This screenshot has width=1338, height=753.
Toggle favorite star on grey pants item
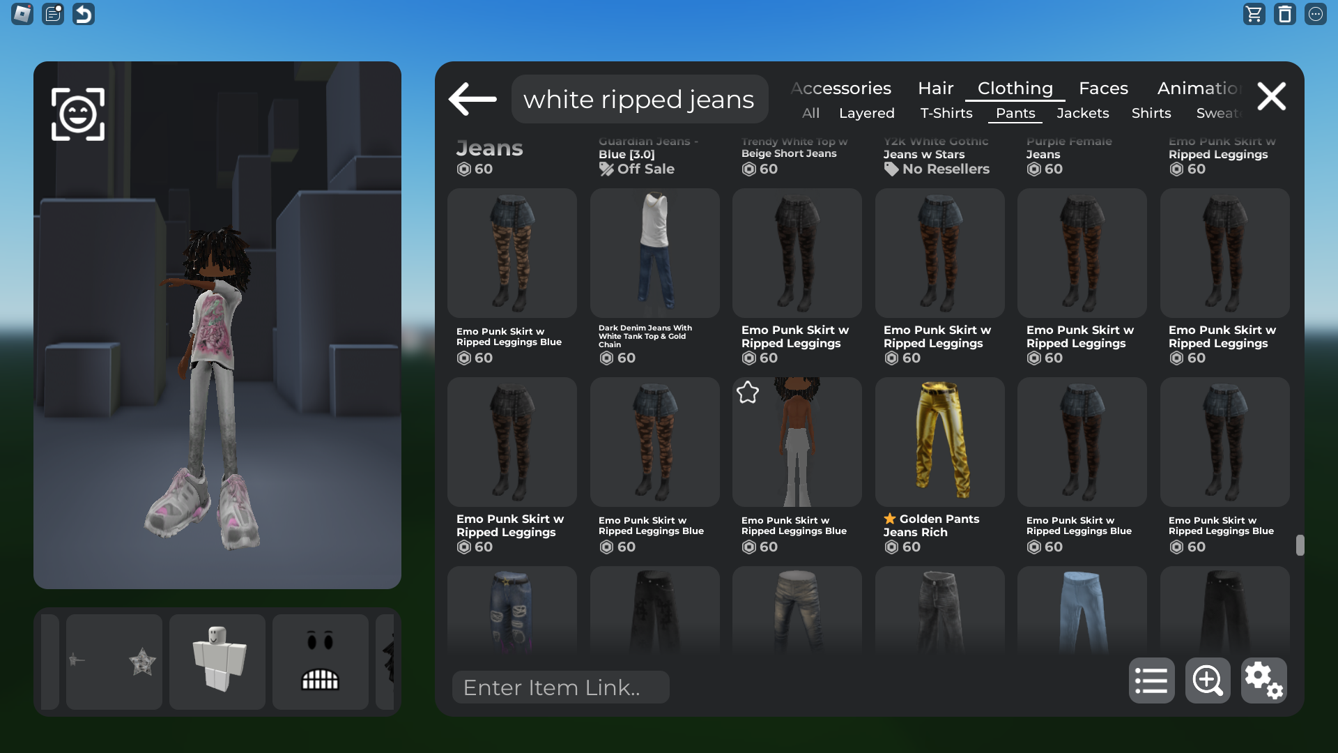pyautogui.click(x=748, y=393)
